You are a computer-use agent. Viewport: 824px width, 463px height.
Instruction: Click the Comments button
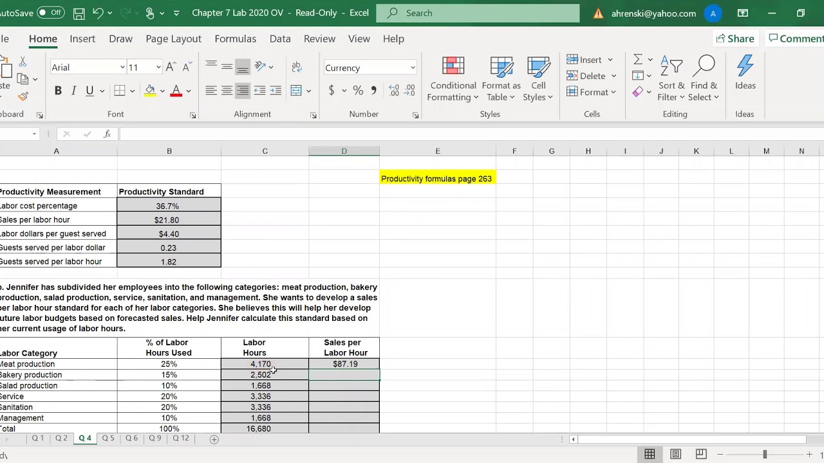coord(796,39)
